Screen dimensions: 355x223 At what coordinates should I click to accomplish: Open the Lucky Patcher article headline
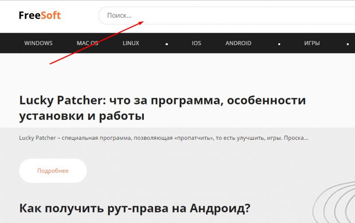162,108
